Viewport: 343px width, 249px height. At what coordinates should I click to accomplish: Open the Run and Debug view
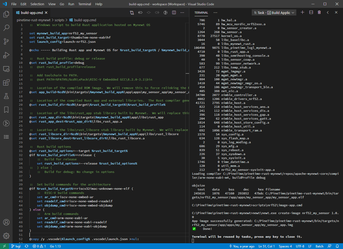point(6,55)
